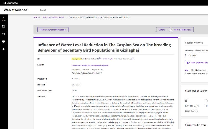Screen dimensions: 208x129
Task: Click Learn more link in usage panel
Action: pyautogui.click(x=191, y=111)
